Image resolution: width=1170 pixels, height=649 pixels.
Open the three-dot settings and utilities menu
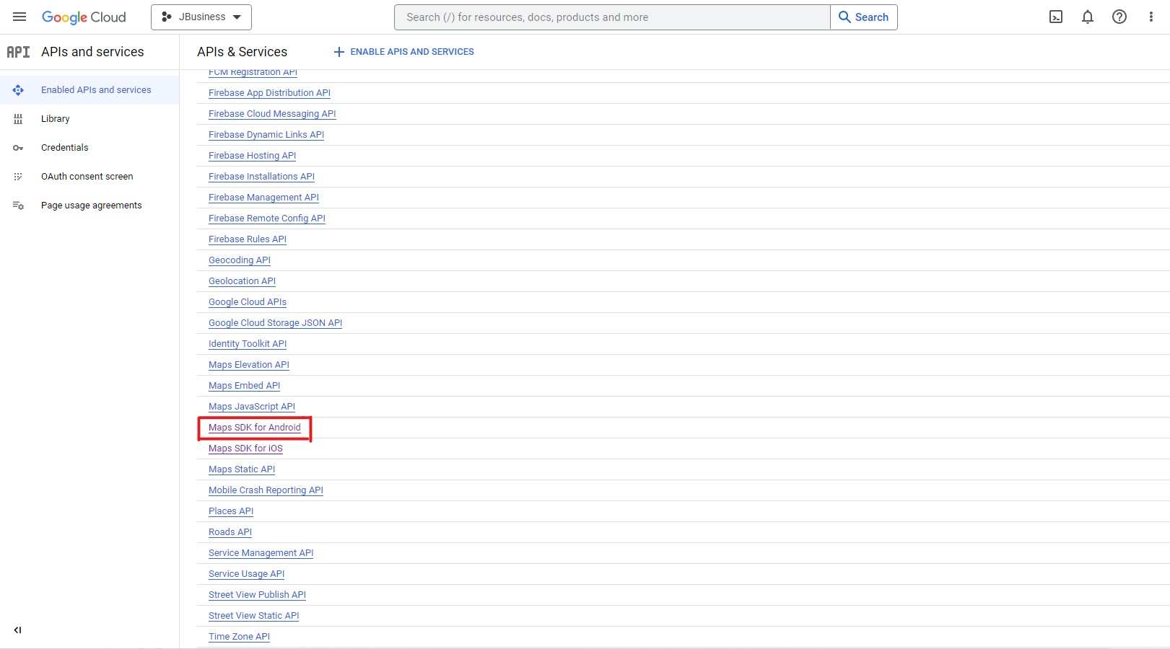click(1151, 17)
